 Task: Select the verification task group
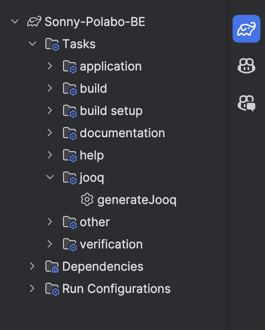click(111, 244)
